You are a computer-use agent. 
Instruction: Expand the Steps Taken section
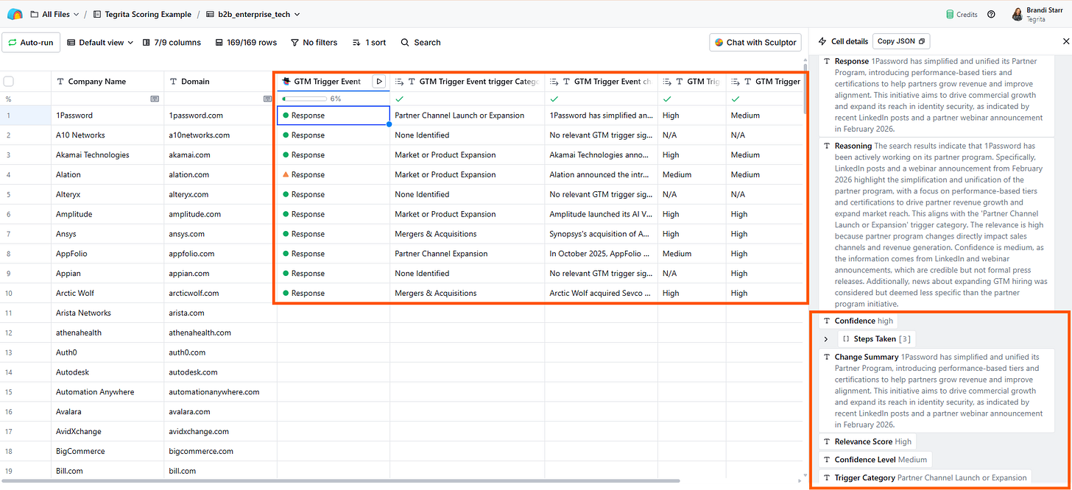pyautogui.click(x=826, y=339)
